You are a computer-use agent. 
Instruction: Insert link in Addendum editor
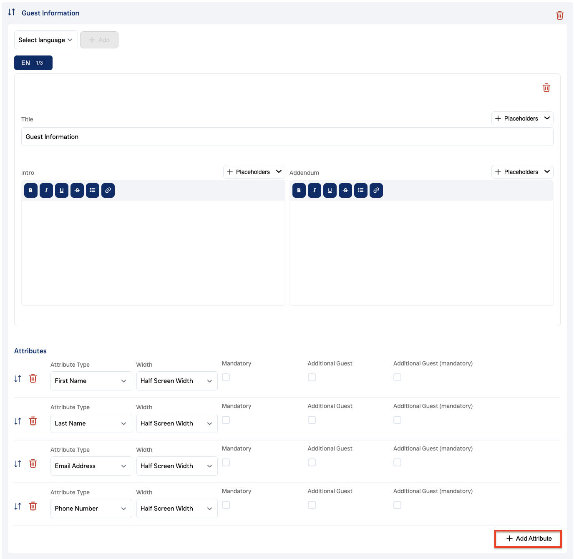click(x=376, y=190)
